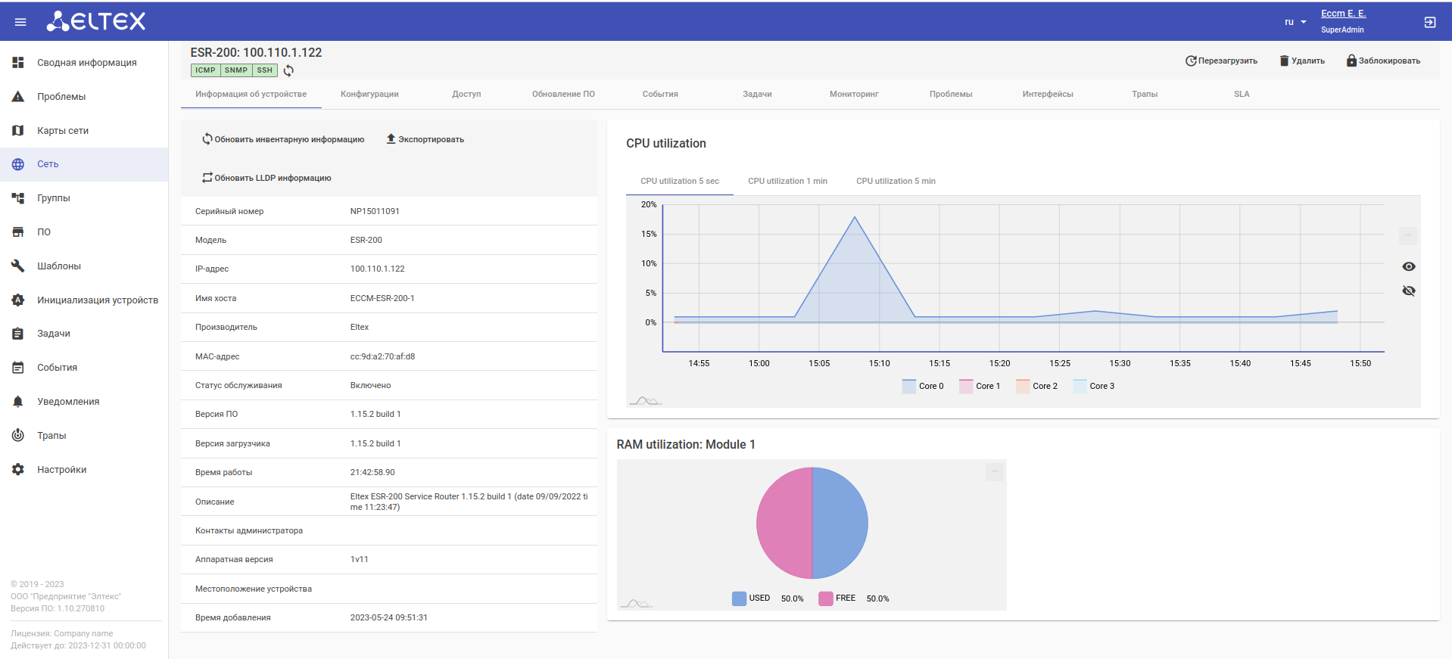The height and width of the screenshot is (659, 1452).
Task: Click the refresh icon beside SSH badge
Action: point(288,70)
